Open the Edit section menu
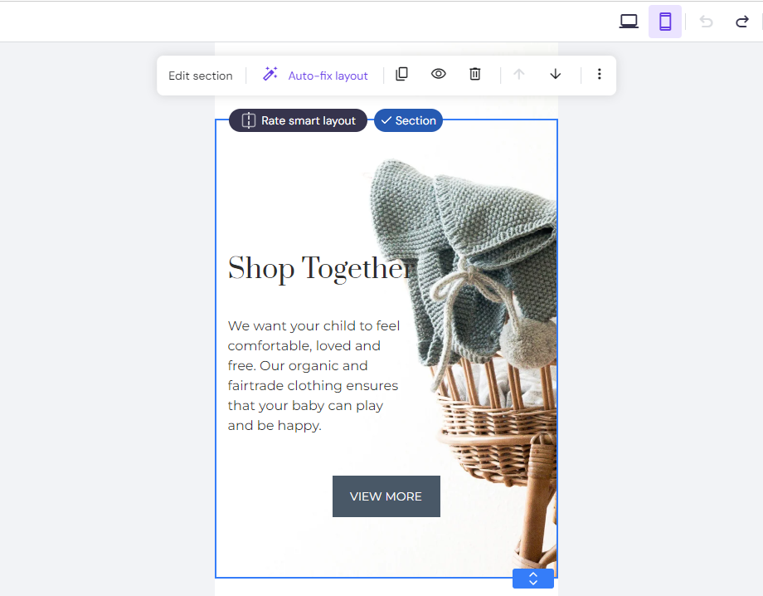 pyautogui.click(x=200, y=75)
